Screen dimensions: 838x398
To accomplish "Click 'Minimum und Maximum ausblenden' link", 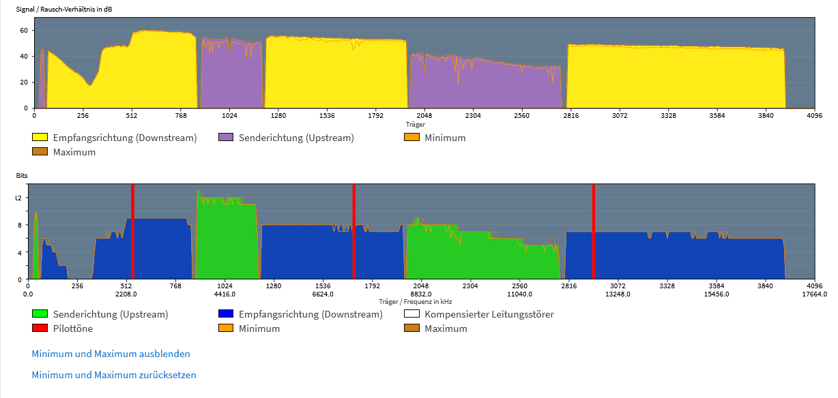I will (x=111, y=354).
